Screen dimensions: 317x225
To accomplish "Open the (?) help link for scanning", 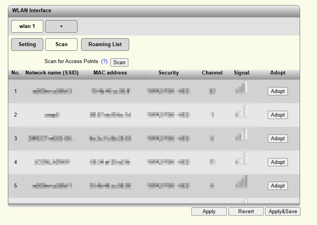I will 104,62.
